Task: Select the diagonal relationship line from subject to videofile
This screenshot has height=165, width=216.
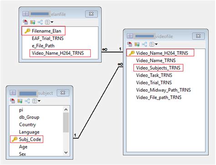Action: [98, 103]
